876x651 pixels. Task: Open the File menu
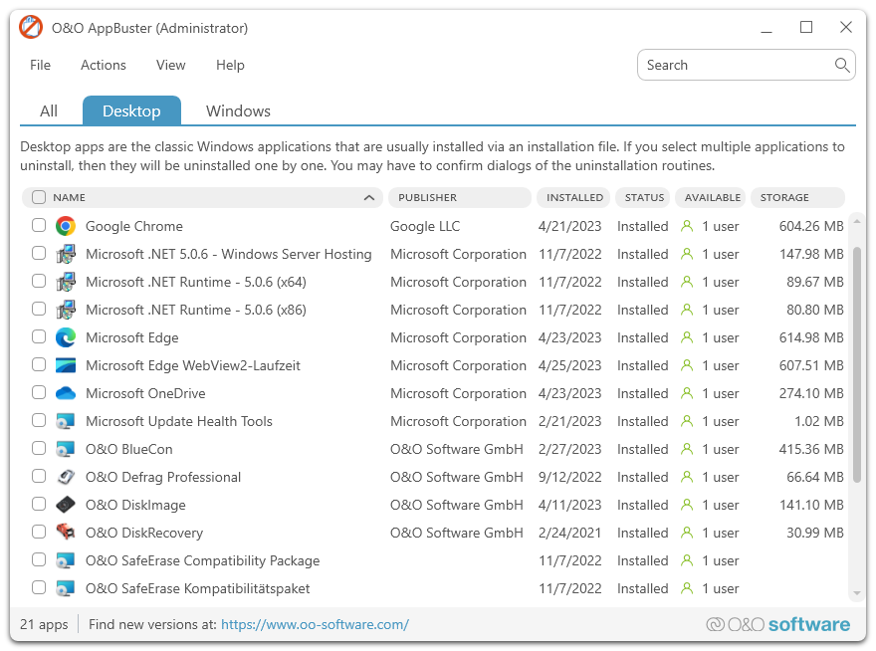pos(40,66)
